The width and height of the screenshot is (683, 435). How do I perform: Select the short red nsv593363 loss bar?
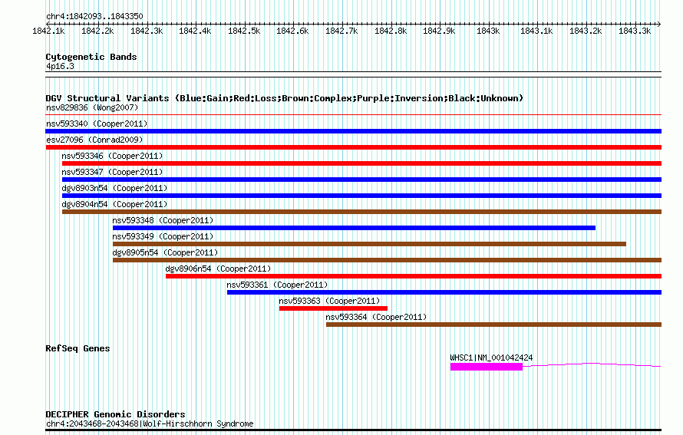333,308
